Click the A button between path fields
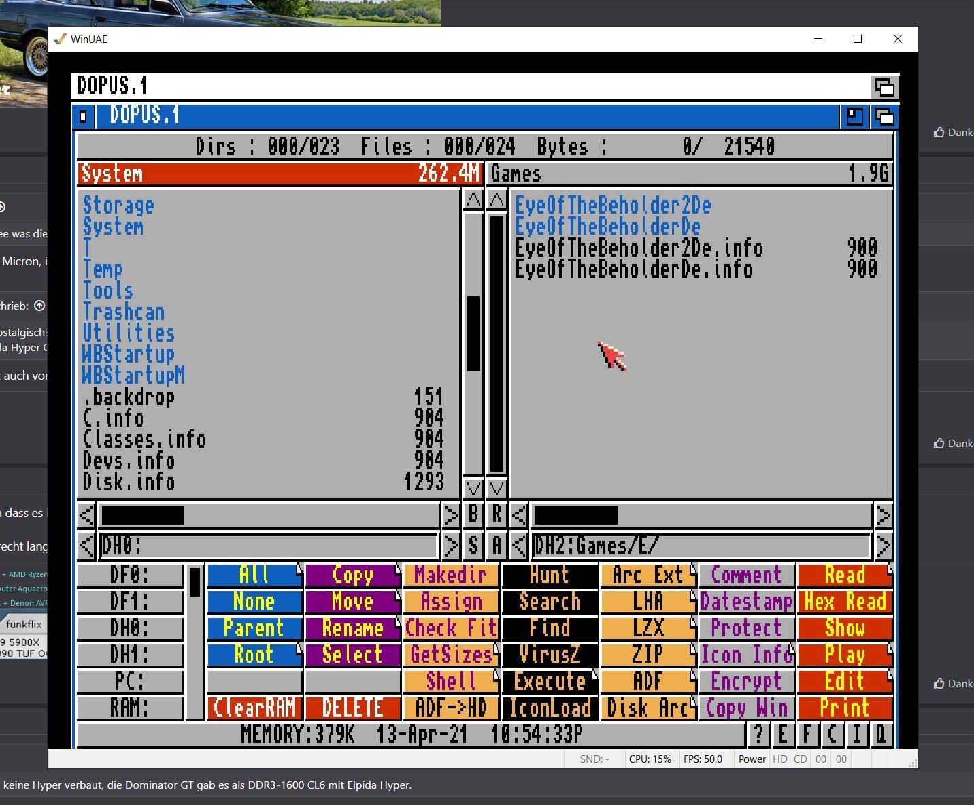 coord(497,545)
